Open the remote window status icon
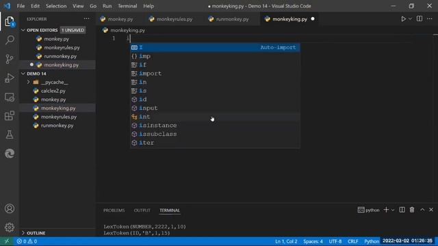 7,241
